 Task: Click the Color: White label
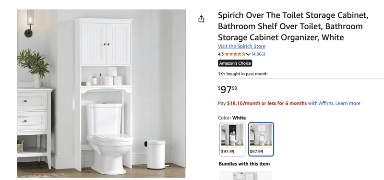[x=232, y=118]
